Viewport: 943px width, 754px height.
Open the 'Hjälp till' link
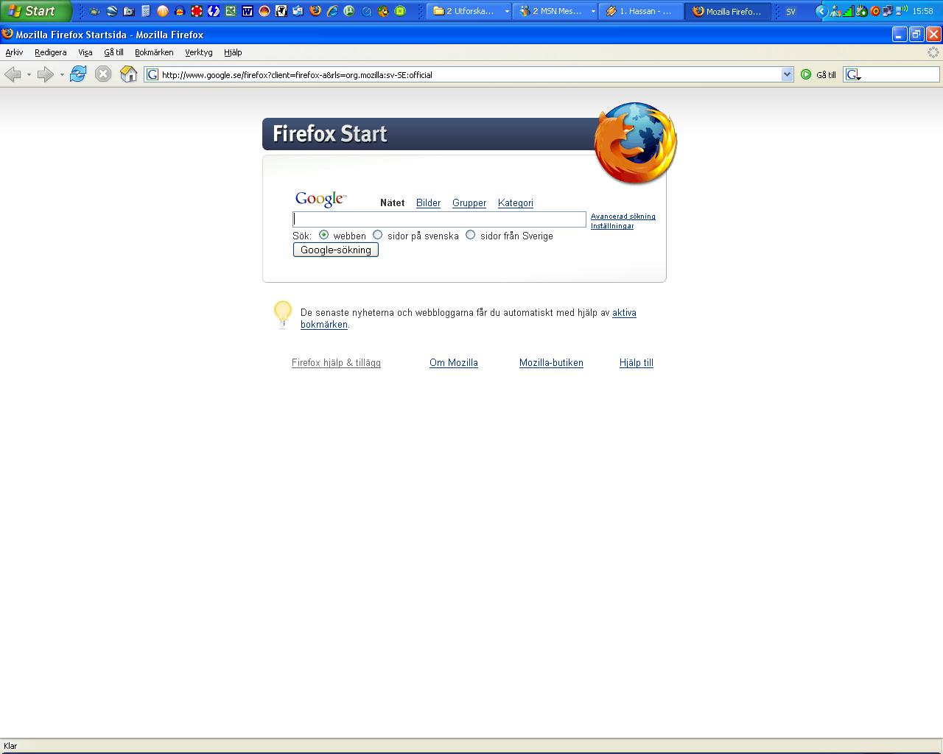637,362
